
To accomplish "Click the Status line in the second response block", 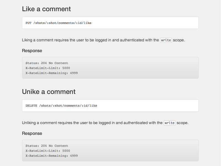I will [x=47, y=146].
